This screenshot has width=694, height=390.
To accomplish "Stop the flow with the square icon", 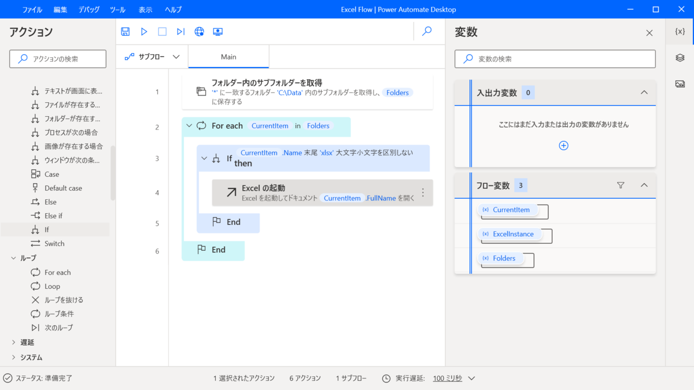I will [x=163, y=32].
